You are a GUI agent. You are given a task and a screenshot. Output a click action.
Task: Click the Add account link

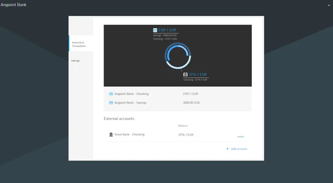(239, 149)
